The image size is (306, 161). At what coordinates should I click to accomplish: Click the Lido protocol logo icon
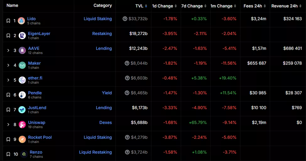coord(21,21)
